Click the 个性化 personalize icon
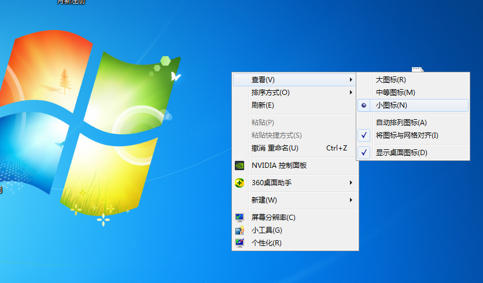Viewport: 483px width, 283px height. click(239, 243)
